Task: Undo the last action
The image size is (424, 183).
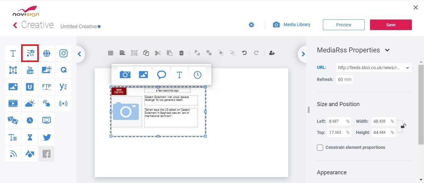Action: [244, 53]
